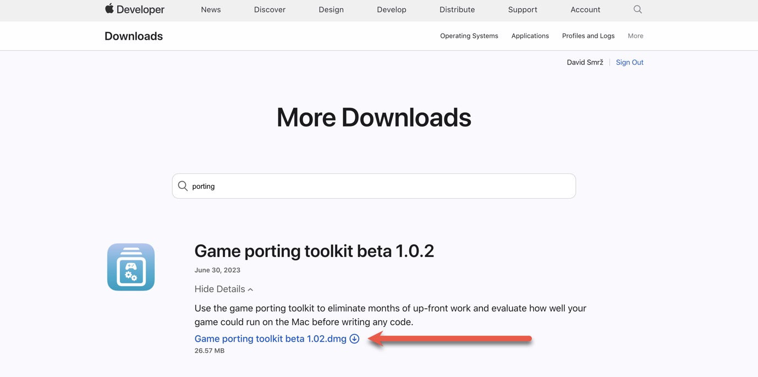Click the Apple Developer logo
Screen dimensions: 758x377
pos(135,9)
